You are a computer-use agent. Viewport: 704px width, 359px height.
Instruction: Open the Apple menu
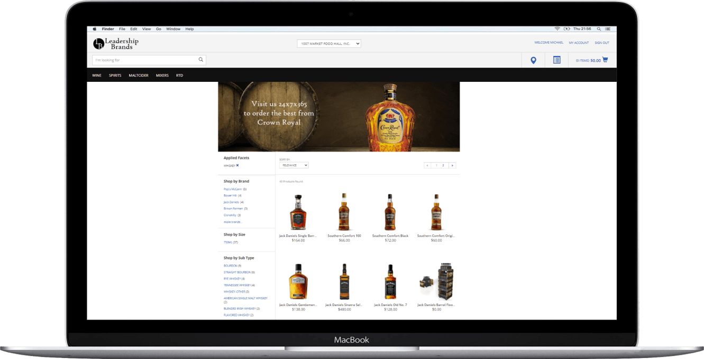[95, 29]
